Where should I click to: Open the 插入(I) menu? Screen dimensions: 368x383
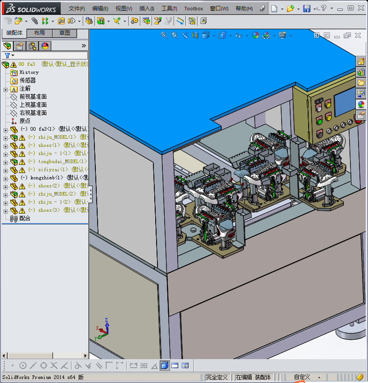[x=147, y=9]
